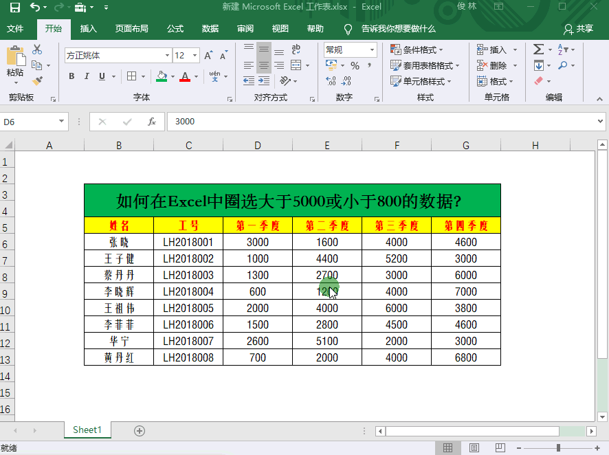Switch to Page Layout view in status bar
Screen dimensions: 609x455
tap(476, 448)
